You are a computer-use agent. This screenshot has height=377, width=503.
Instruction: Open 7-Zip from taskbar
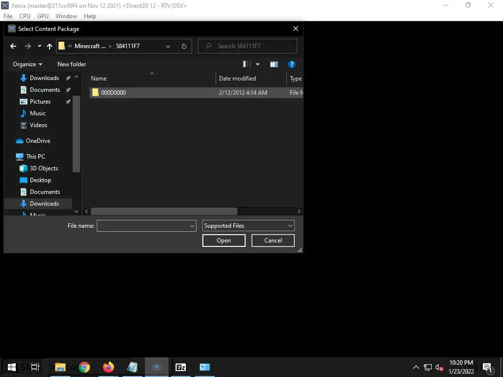point(181,367)
